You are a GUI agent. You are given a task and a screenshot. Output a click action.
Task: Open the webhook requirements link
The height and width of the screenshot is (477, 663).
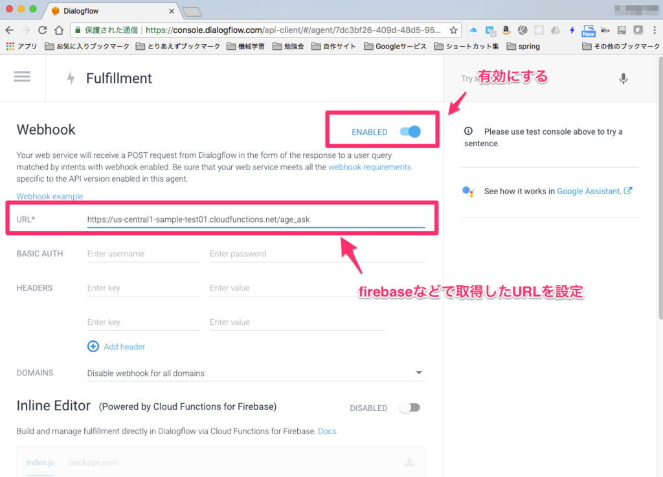pos(370,167)
